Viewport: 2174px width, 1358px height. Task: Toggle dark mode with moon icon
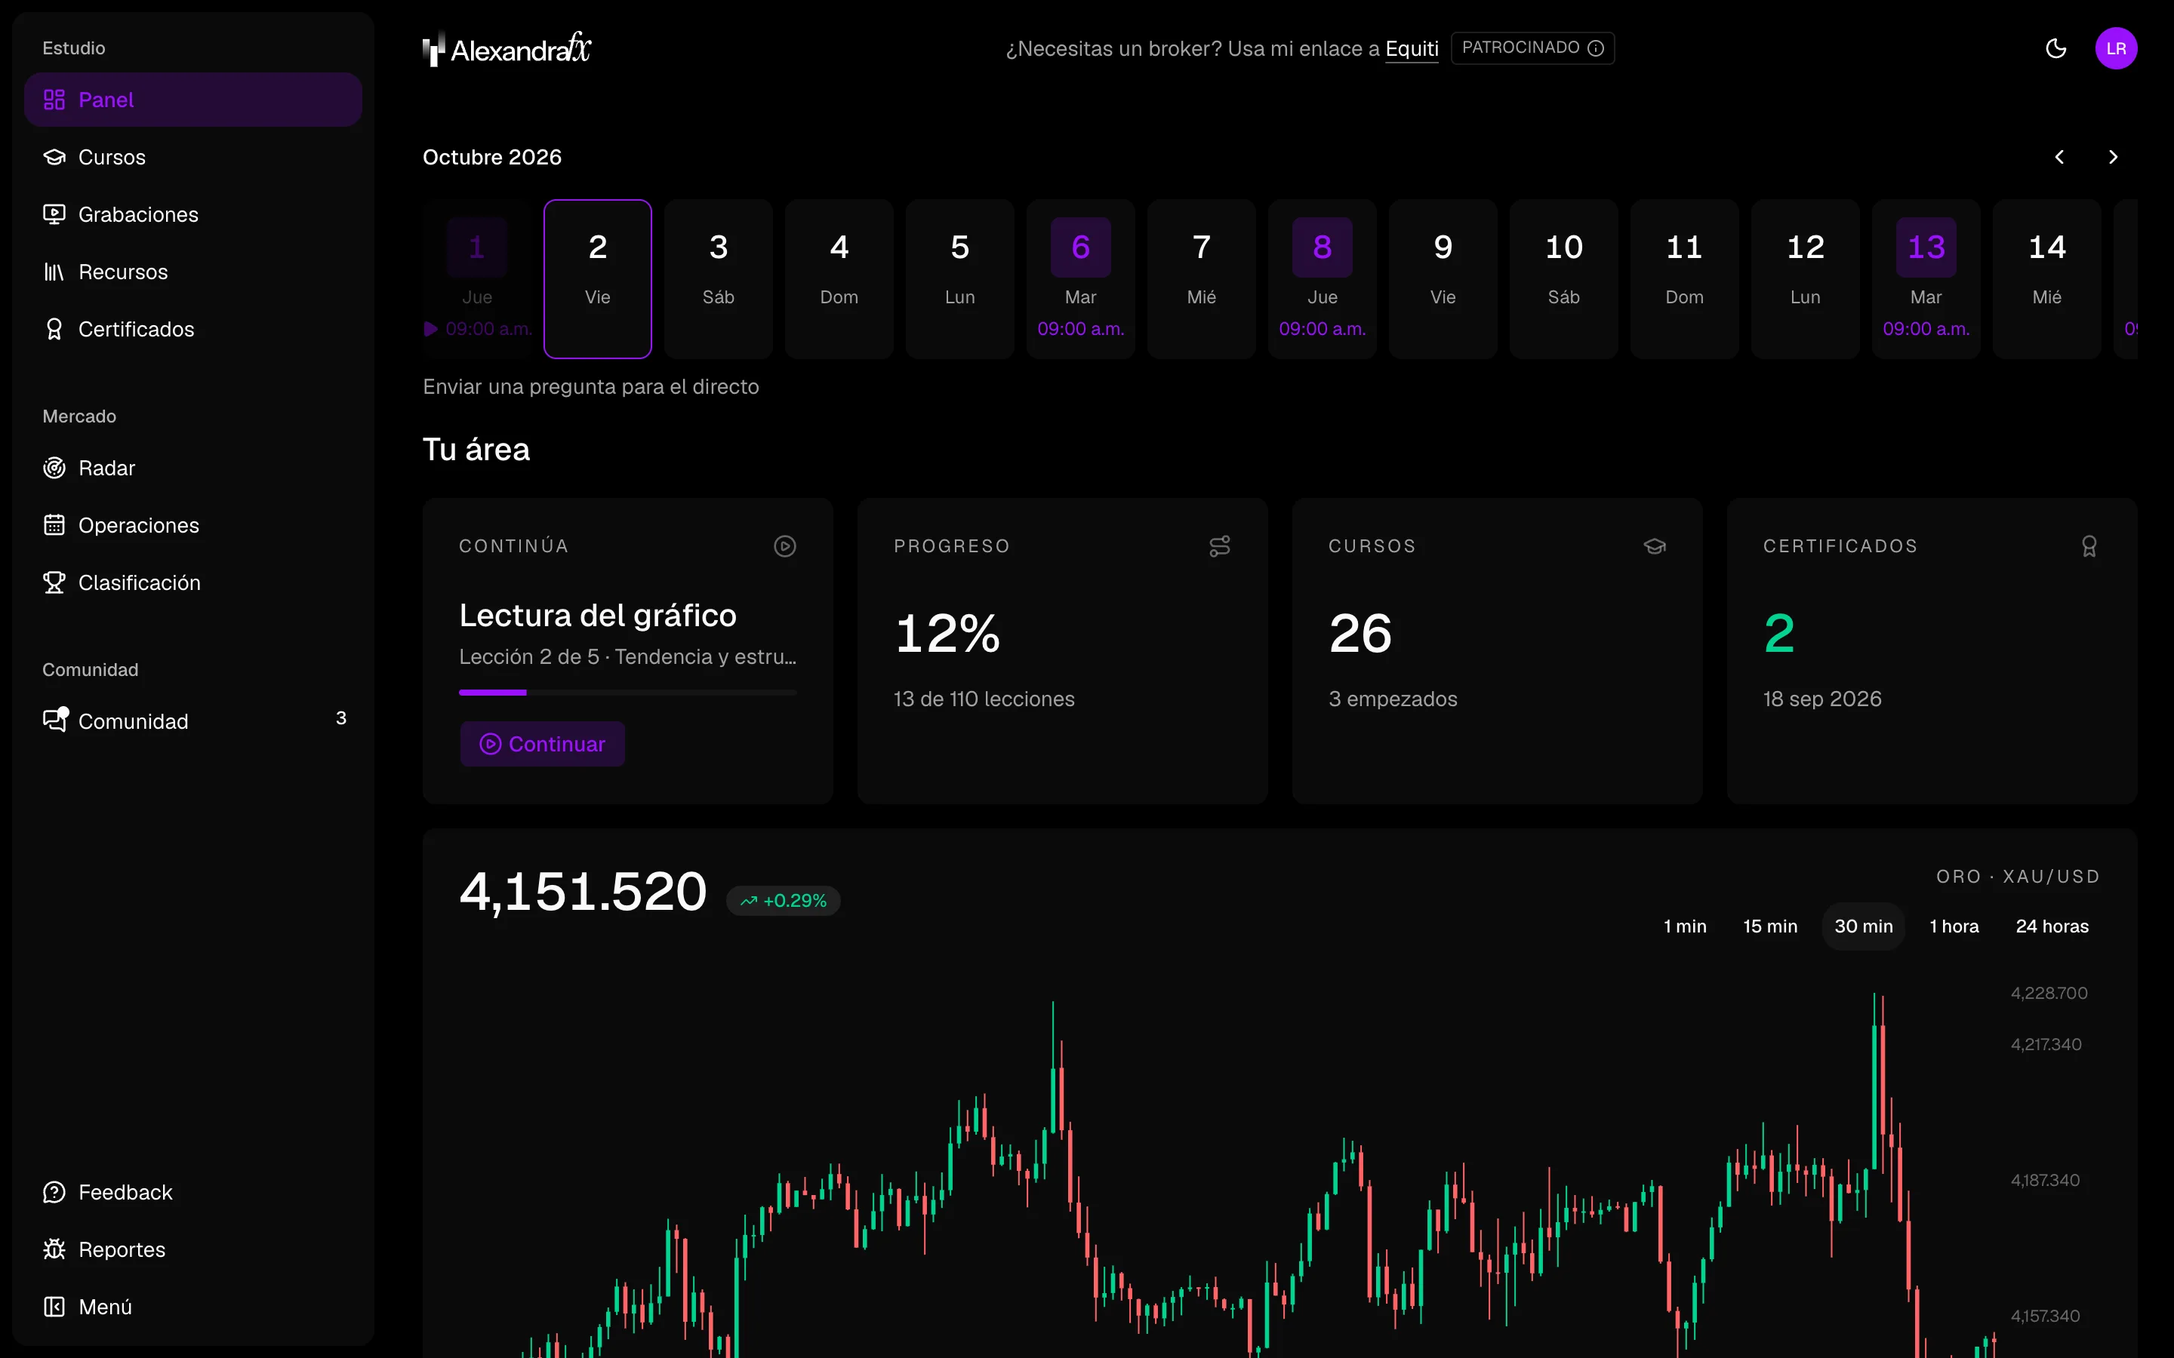[2056, 48]
